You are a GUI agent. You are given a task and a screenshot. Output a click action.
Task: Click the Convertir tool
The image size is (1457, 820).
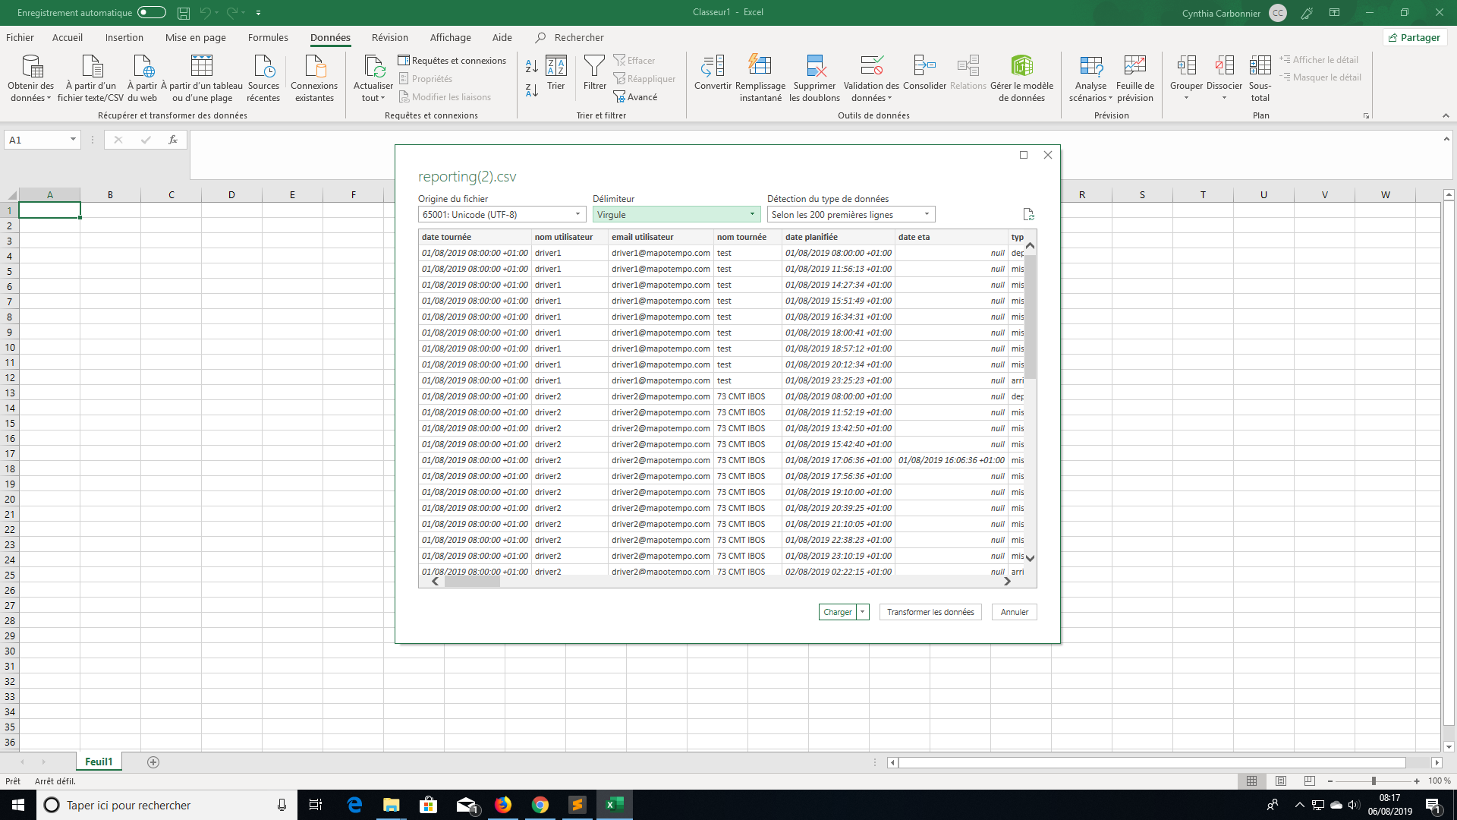[713, 73]
